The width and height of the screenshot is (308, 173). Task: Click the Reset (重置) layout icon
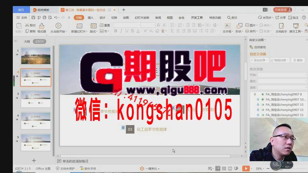(x=101, y=25)
